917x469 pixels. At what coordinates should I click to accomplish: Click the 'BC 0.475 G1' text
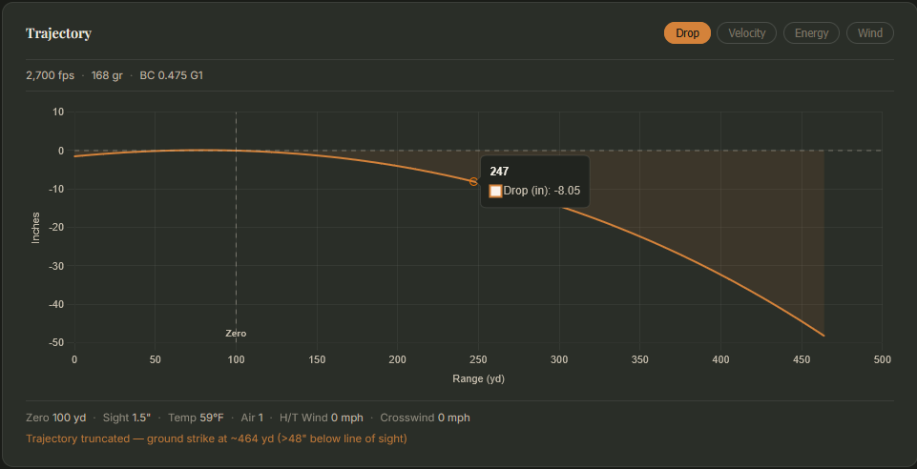(x=172, y=75)
